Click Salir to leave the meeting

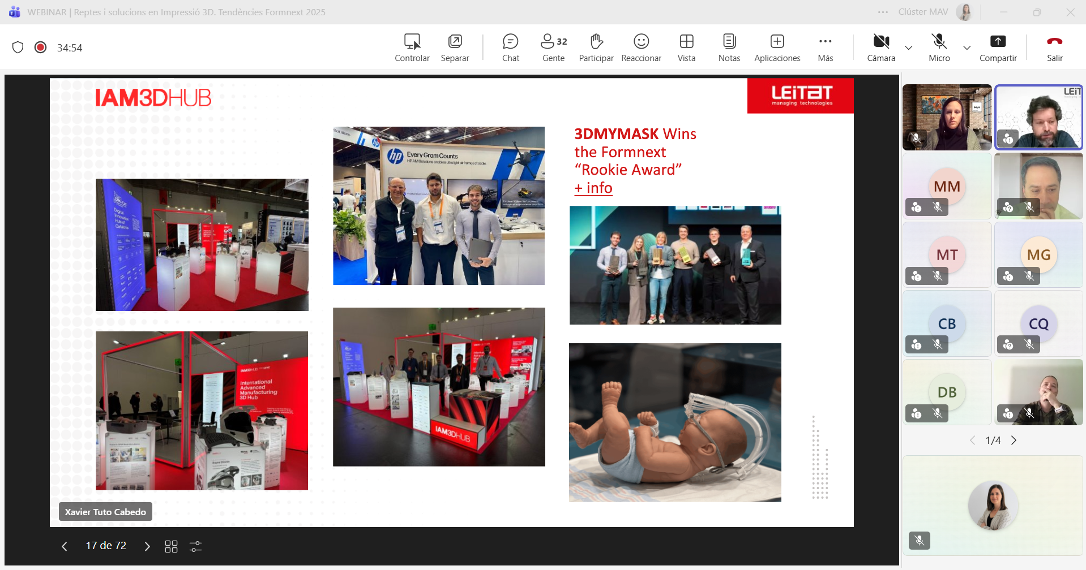coord(1054,47)
